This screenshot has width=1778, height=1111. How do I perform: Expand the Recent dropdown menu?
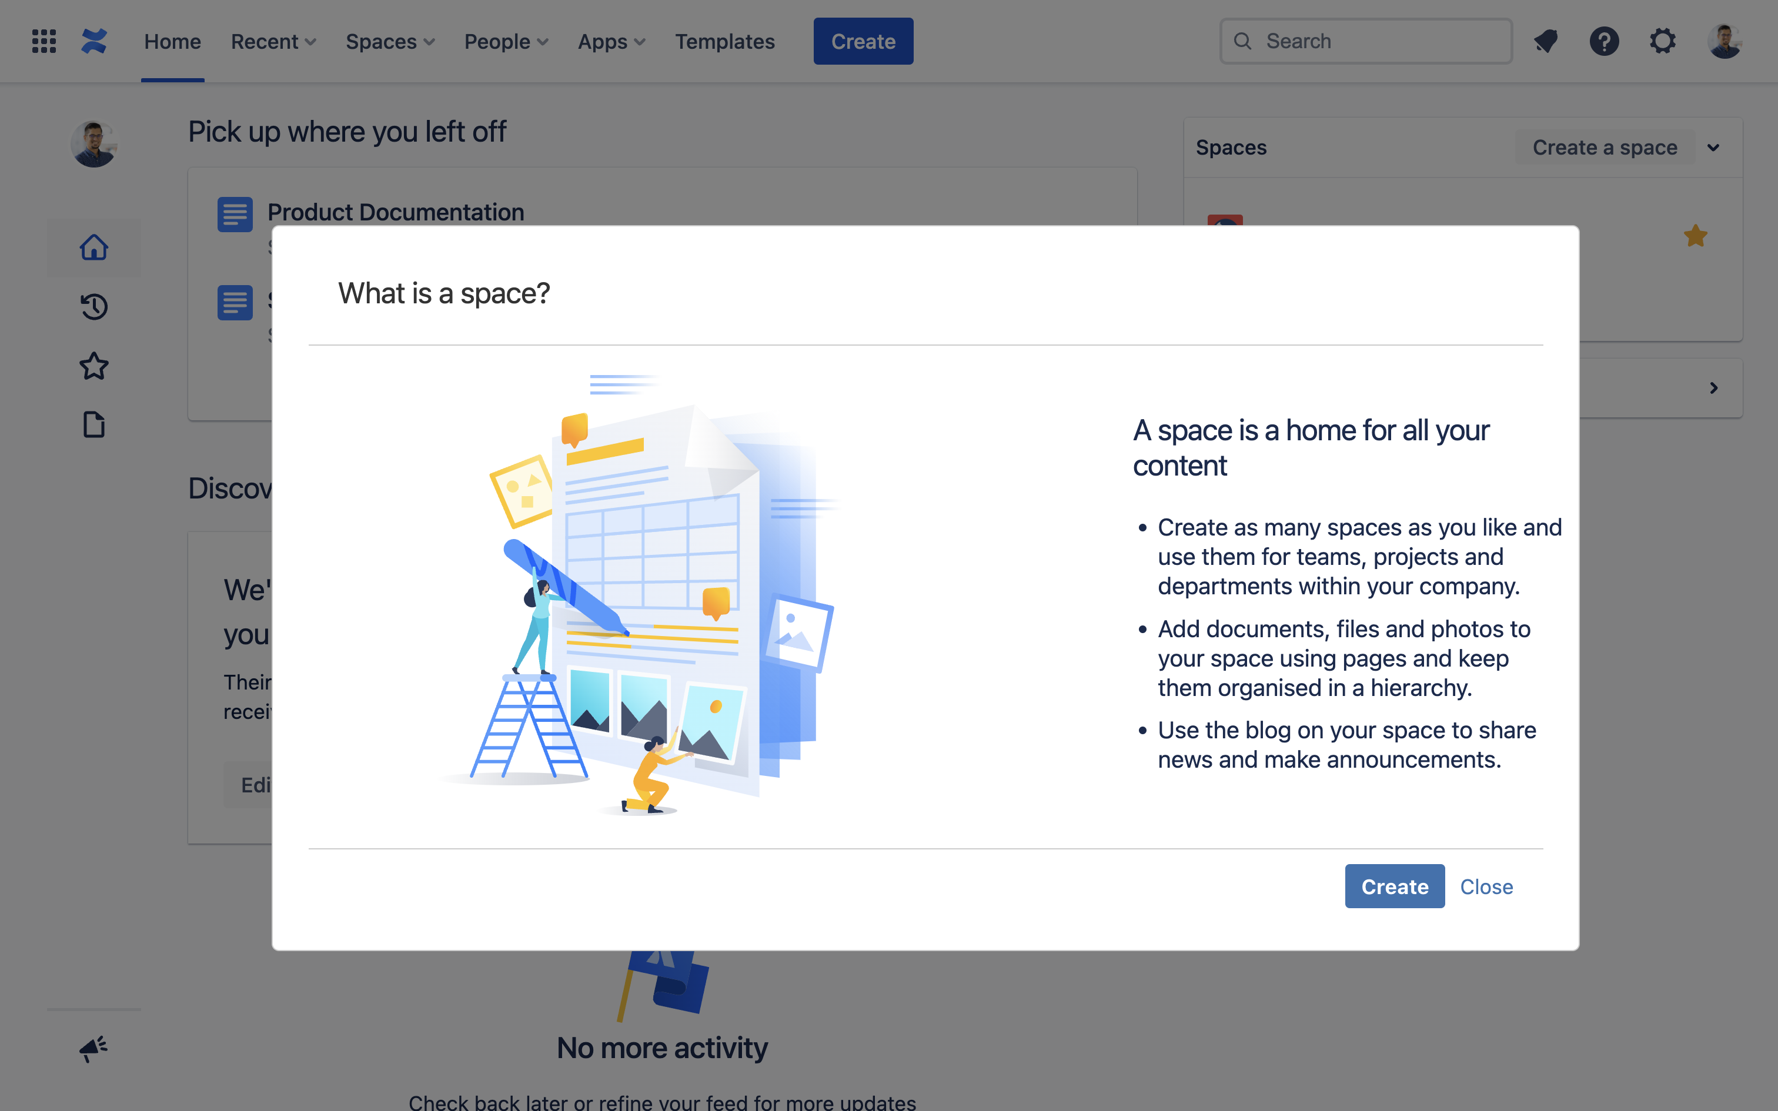pos(273,42)
